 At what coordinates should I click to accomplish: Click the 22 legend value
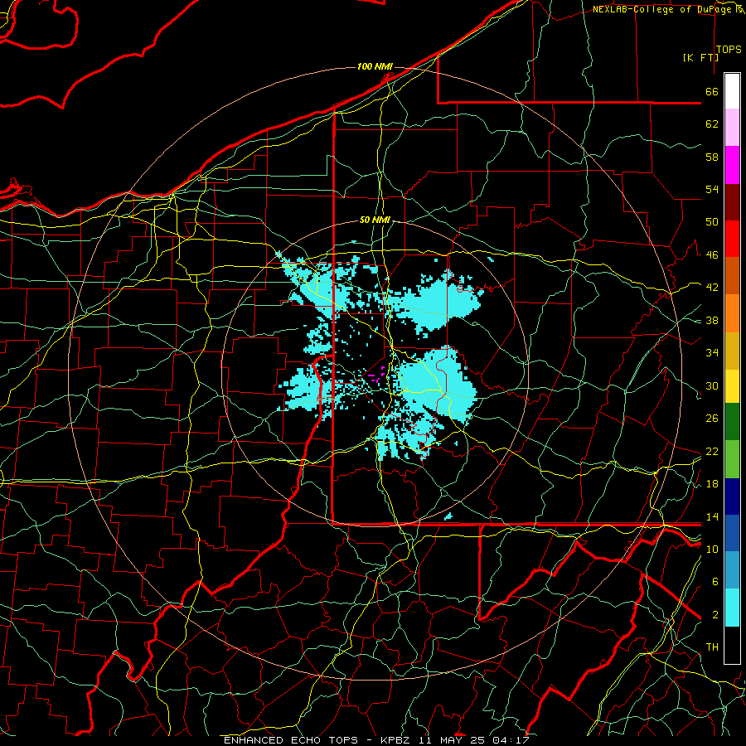tap(712, 451)
